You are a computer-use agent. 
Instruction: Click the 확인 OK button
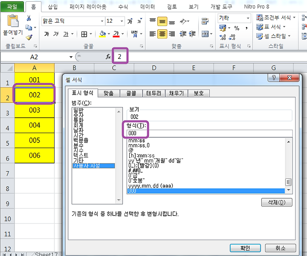(x=245, y=248)
